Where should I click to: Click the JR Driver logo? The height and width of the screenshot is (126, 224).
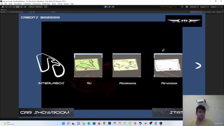(x=184, y=21)
